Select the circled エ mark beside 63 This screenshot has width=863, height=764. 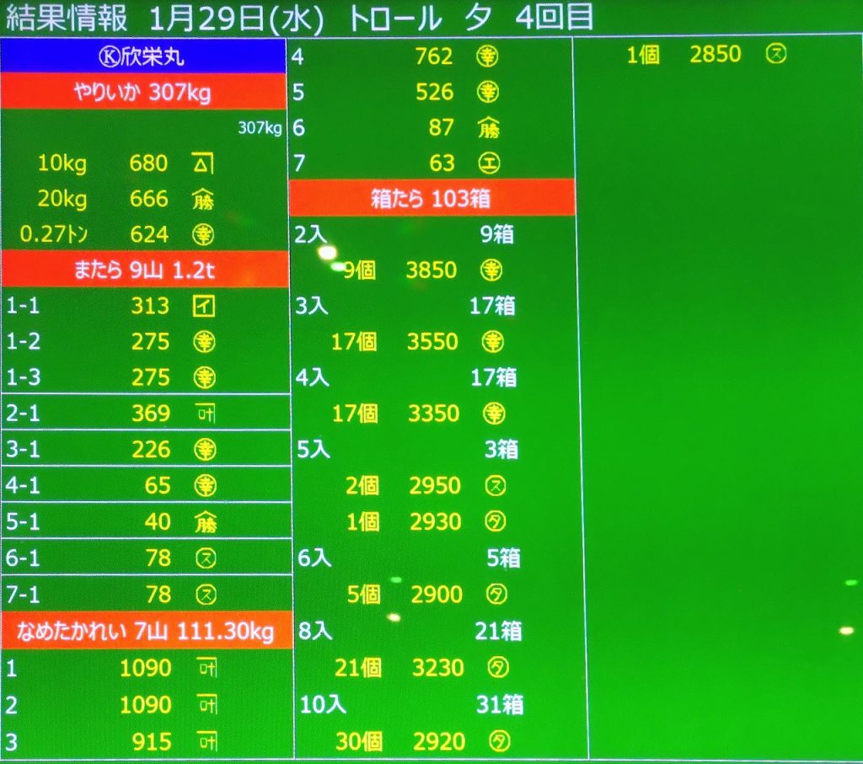tap(488, 163)
